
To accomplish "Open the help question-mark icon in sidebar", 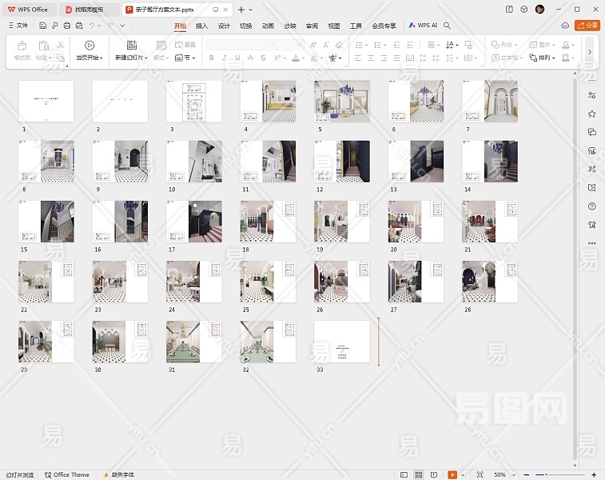I will pyautogui.click(x=591, y=206).
